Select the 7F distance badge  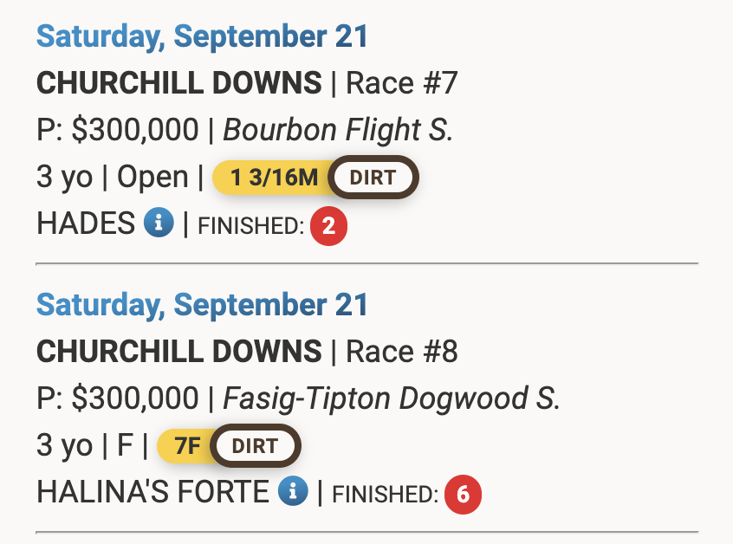click(186, 446)
